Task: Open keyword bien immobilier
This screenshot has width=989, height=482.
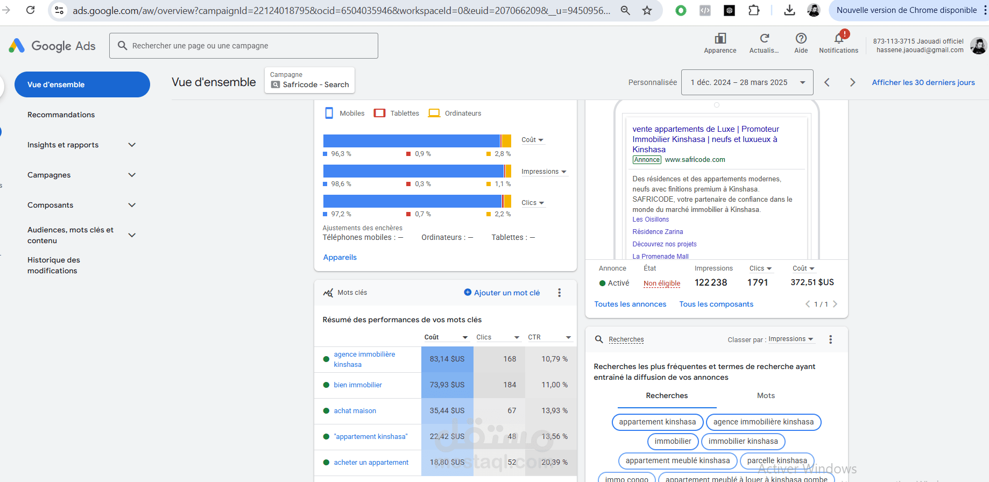Action: point(358,385)
